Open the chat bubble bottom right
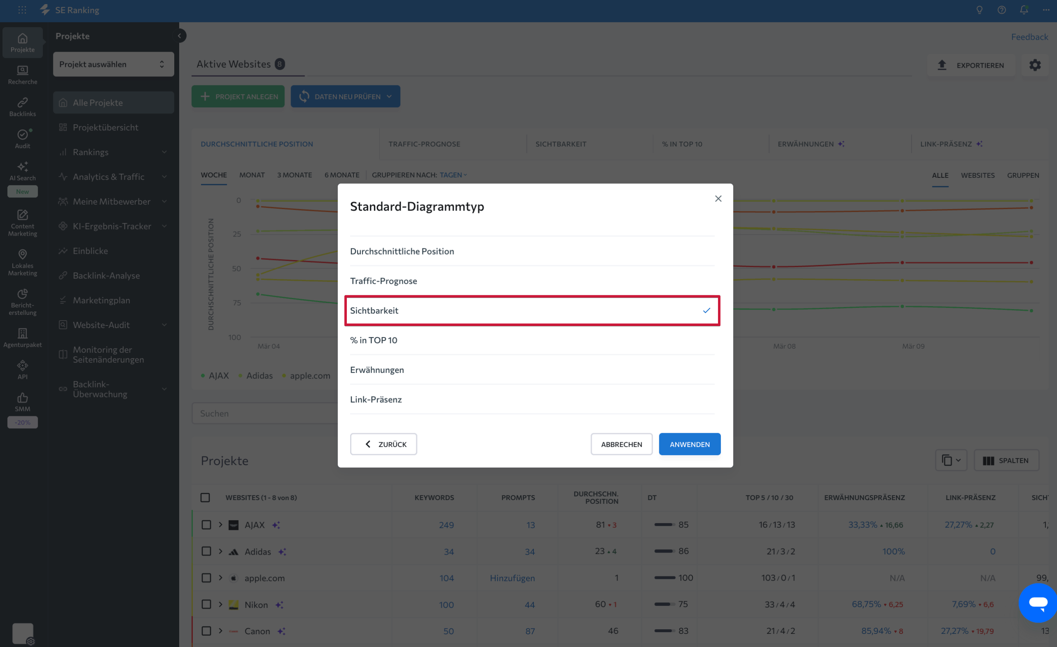The image size is (1057, 647). 1038,602
